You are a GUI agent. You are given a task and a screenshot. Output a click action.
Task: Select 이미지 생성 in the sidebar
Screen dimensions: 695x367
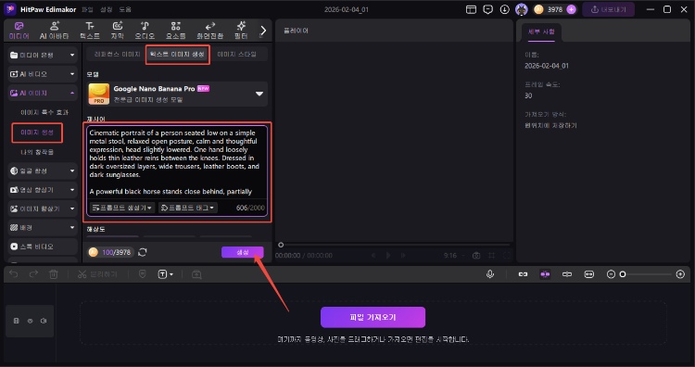(x=37, y=133)
